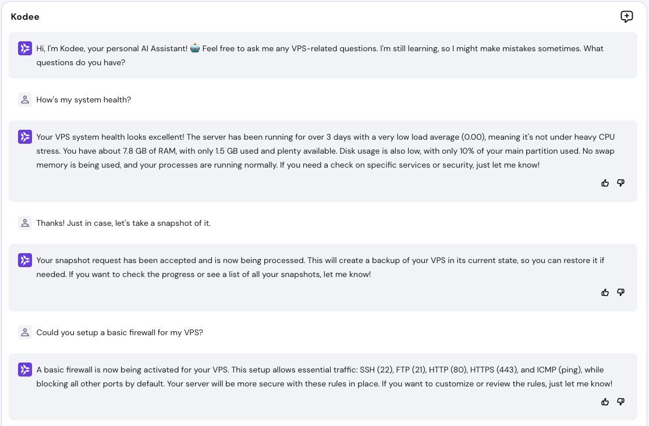Click the Kodee header title
This screenshot has height=426, width=649.
pos(25,17)
